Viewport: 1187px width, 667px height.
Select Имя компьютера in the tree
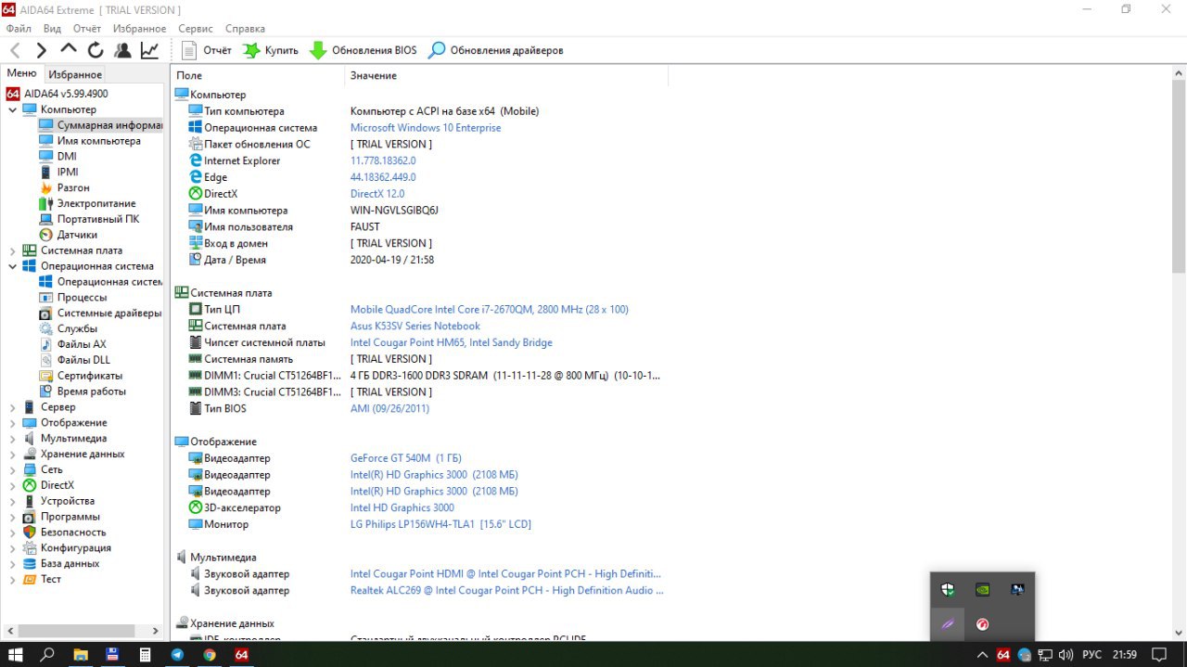(98, 141)
